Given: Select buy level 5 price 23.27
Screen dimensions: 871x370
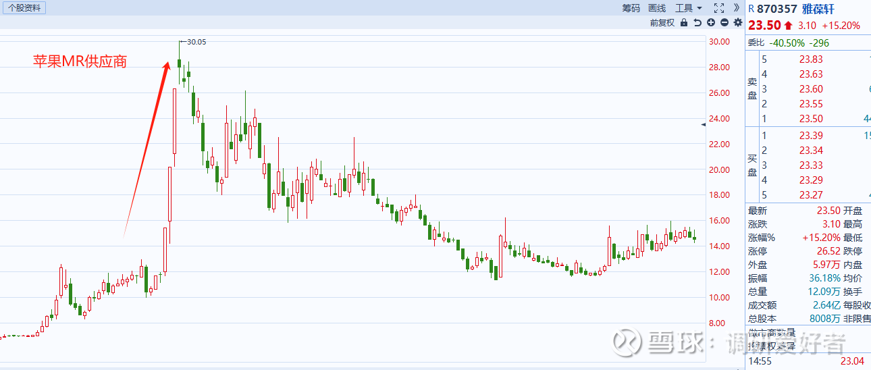Looking at the screenshot, I should pyautogui.click(x=811, y=195).
